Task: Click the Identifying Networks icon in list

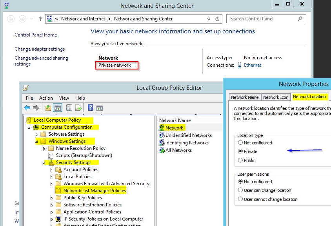Action: click(x=162, y=143)
